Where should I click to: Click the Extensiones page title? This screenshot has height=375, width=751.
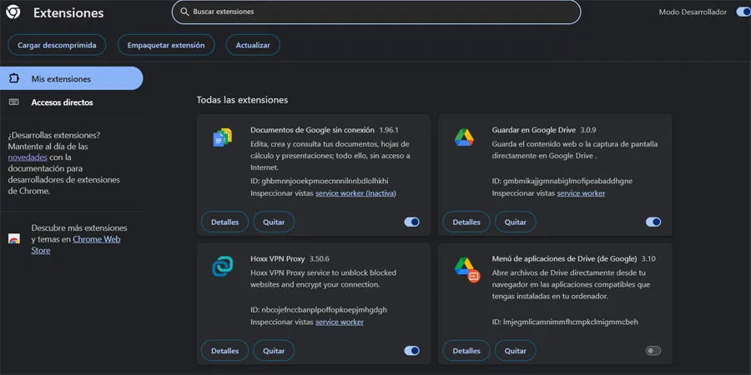coord(68,12)
